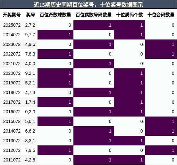177x165 pixels.
Task: Select issue number 2014072
Action: tap(12, 131)
